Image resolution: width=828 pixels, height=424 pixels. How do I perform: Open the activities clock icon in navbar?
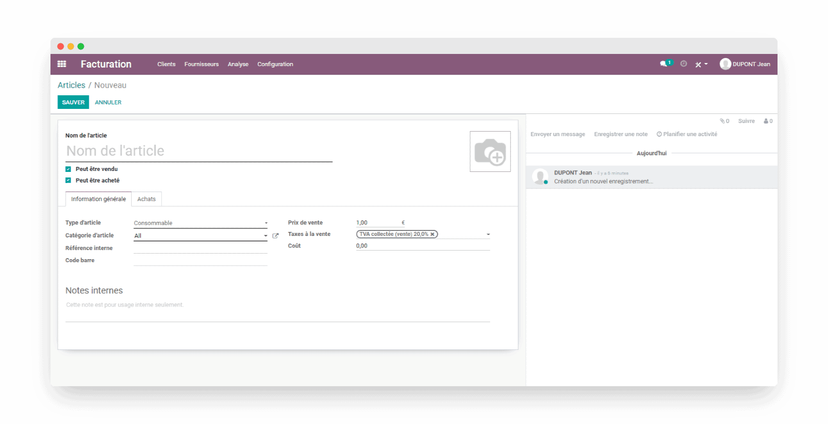click(684, 64)
